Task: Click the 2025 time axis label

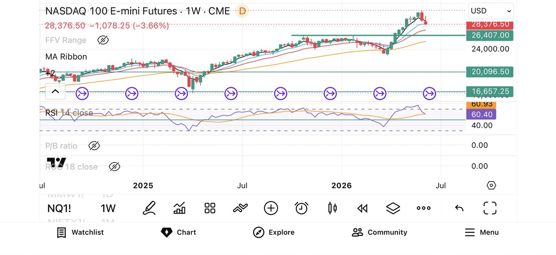Action: [143, 186]
